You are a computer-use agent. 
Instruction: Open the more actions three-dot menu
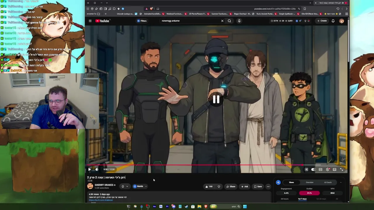(x=268, y=187)
